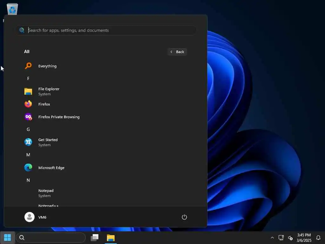The width and height of the screenshot is (325, 244).
Task: Open the Everything search app icon
Action: click(x=28, y=66)
